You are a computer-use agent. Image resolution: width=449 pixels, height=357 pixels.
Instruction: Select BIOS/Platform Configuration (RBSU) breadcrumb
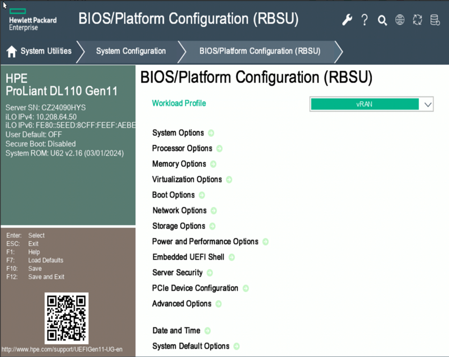(260, 51)
